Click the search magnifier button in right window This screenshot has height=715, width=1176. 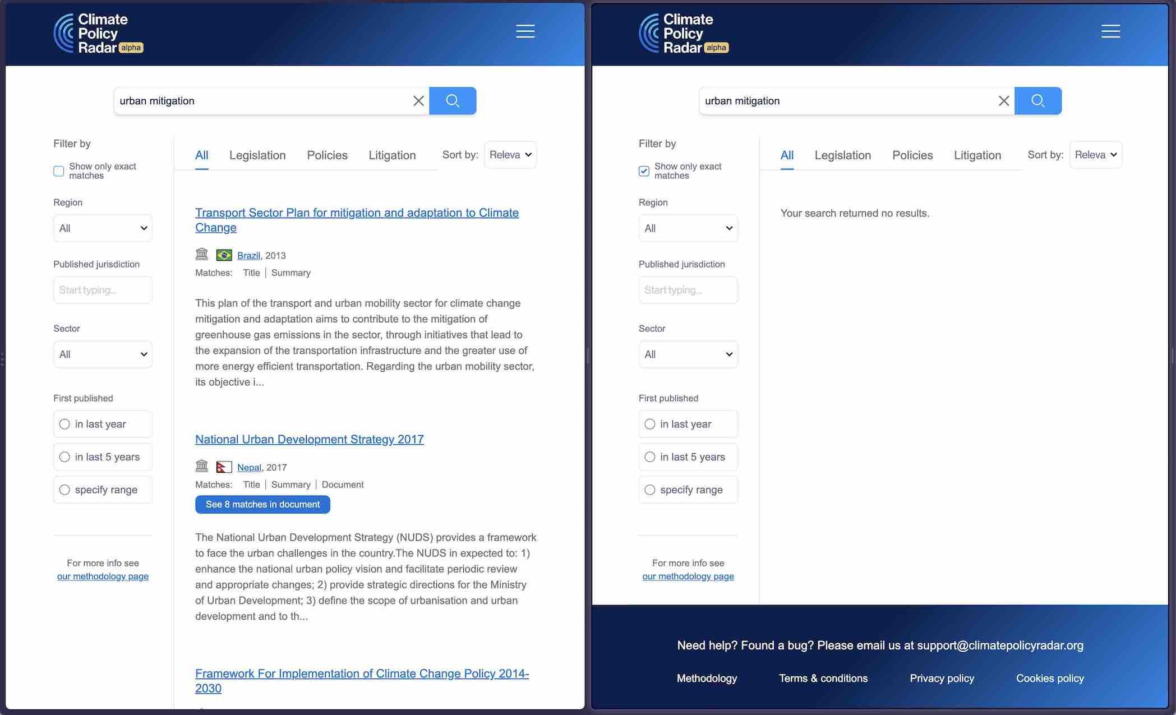point(1037,101)
